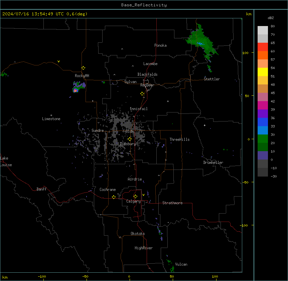Click the yellow diamond marker above RockyMH
This screenshot has height=281, width=288.
[x=84, y=68]
